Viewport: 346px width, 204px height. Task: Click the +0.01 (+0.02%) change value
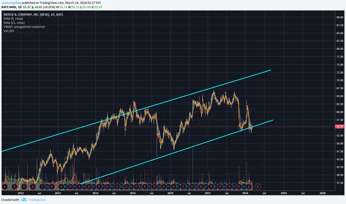pyautogui.click(x=45, y=7)
